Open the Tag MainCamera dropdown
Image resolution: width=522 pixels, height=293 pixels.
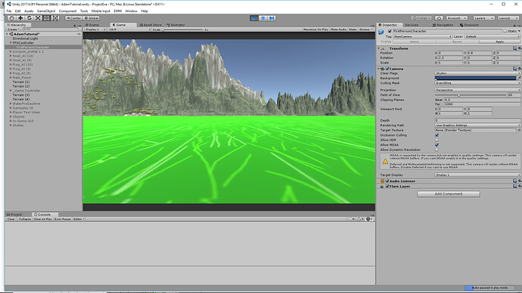pyautogui.click(x=422, y=36)
